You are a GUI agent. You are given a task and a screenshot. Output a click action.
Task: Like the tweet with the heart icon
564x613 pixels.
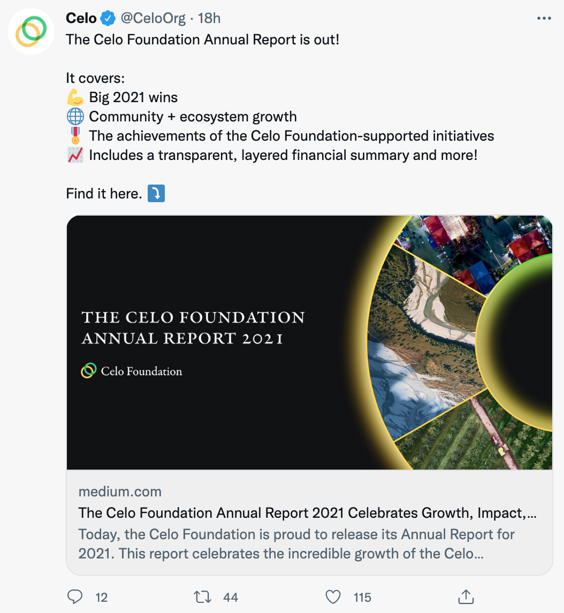click(x=333, y=596)
